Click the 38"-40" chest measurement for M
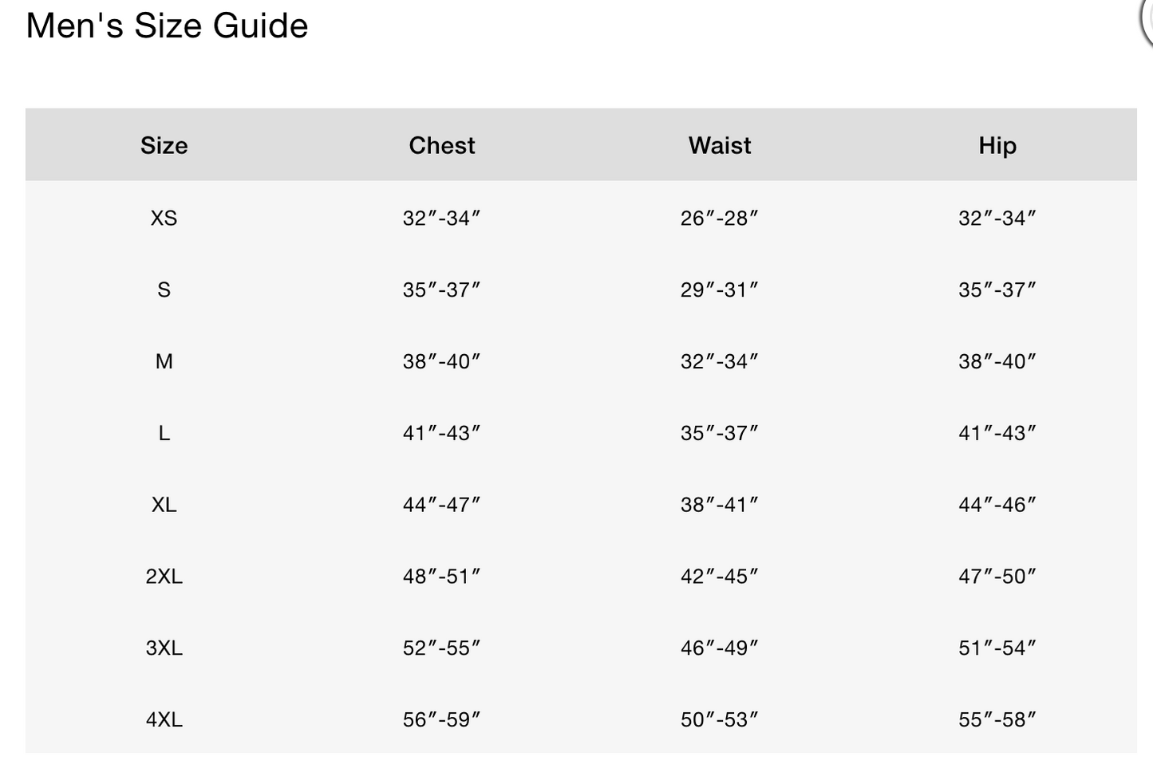The height and width of the screenshot is (772, 1153). coord(441,361)
